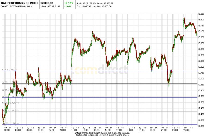
Task: Select the 846900 / DE0008469008 / Xetra identifier line
Action: pos(16,6)
